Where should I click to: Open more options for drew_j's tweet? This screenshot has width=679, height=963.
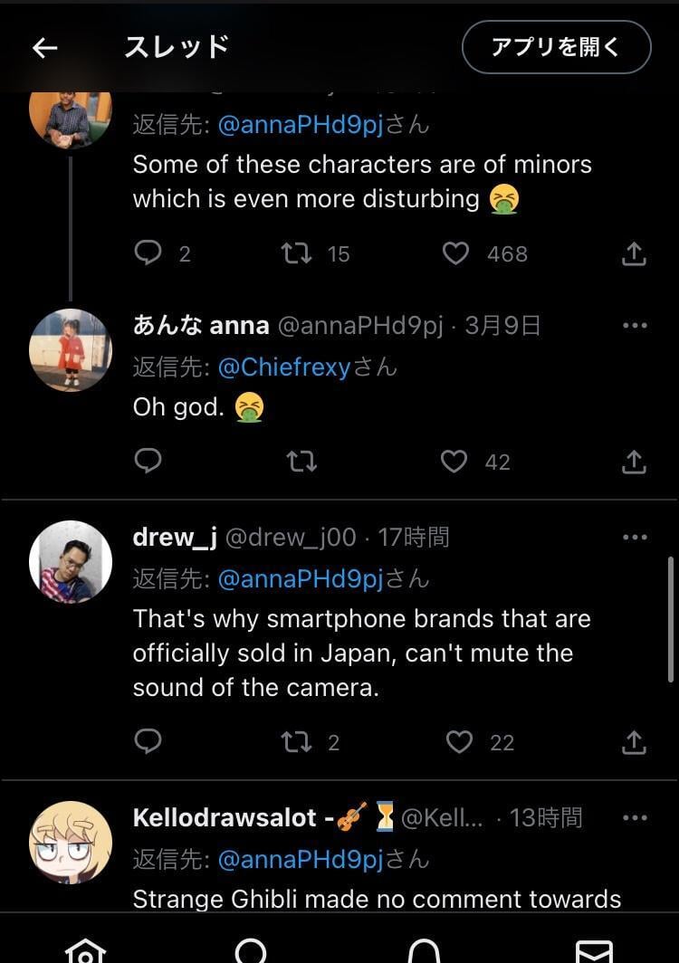tap(635, 538)
